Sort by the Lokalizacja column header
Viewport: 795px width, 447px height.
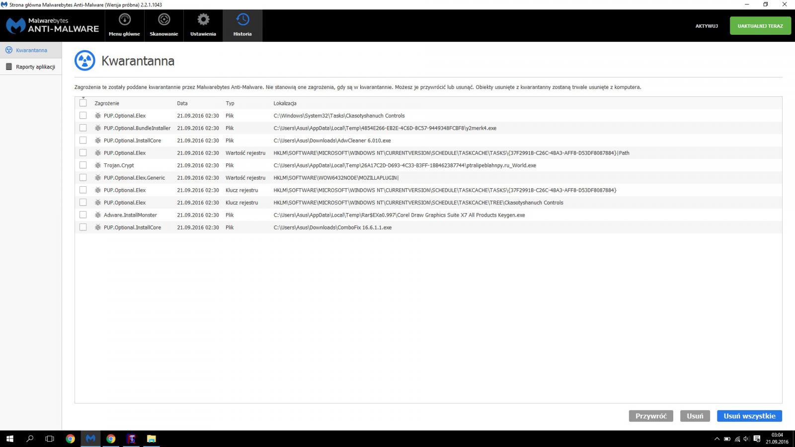285,103
